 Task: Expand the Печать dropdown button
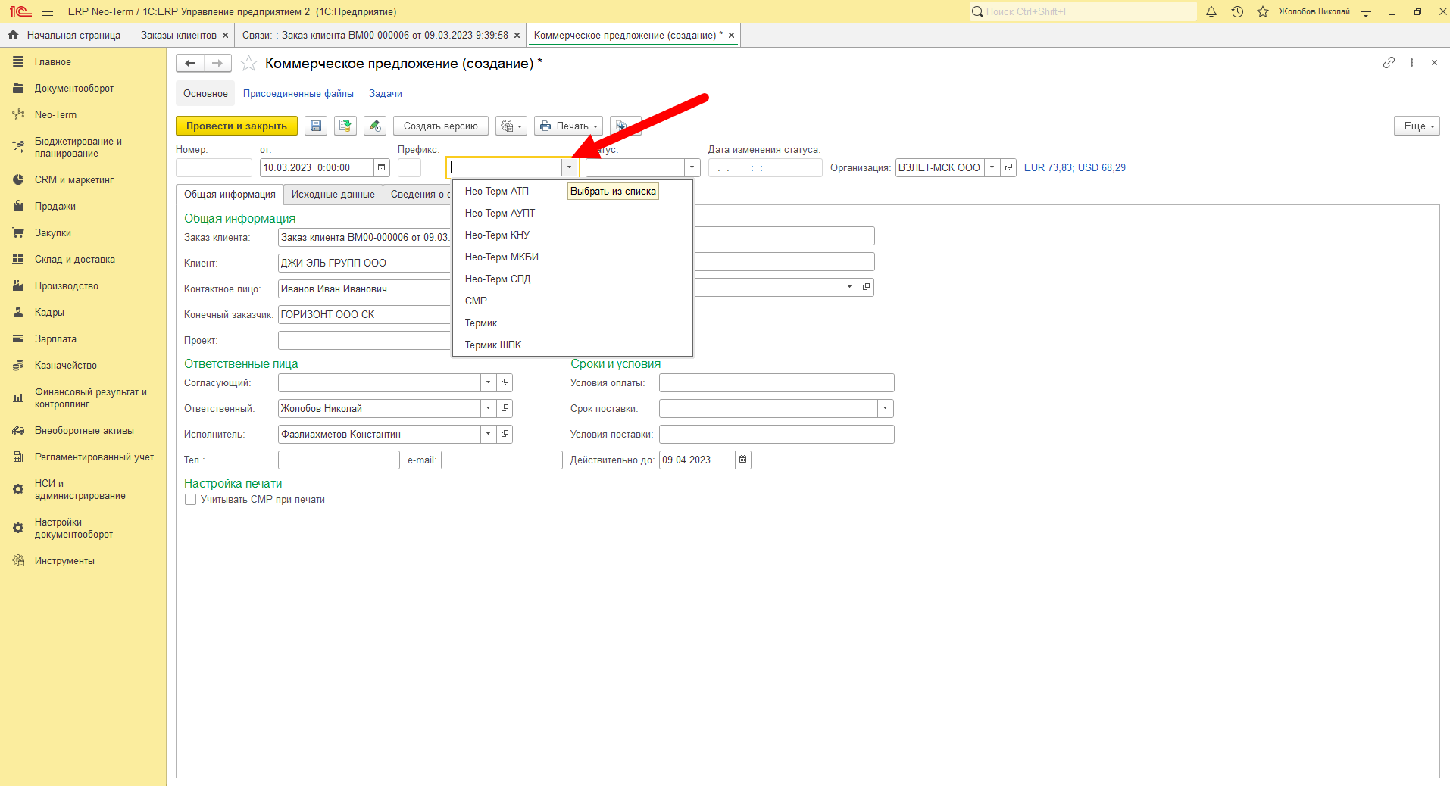(x=569, y=126)
